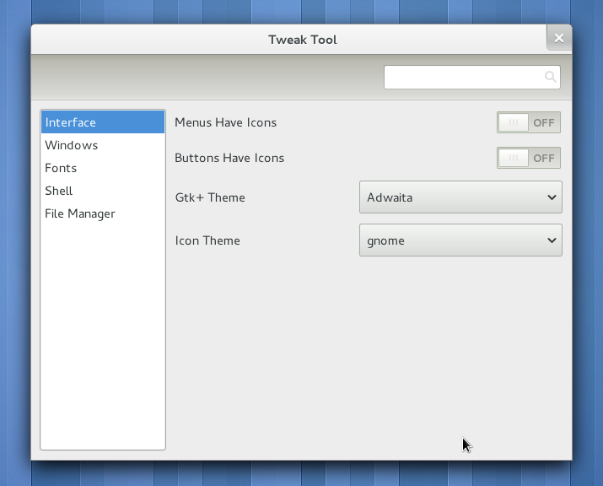Select the Interface category

coord(103,122)
